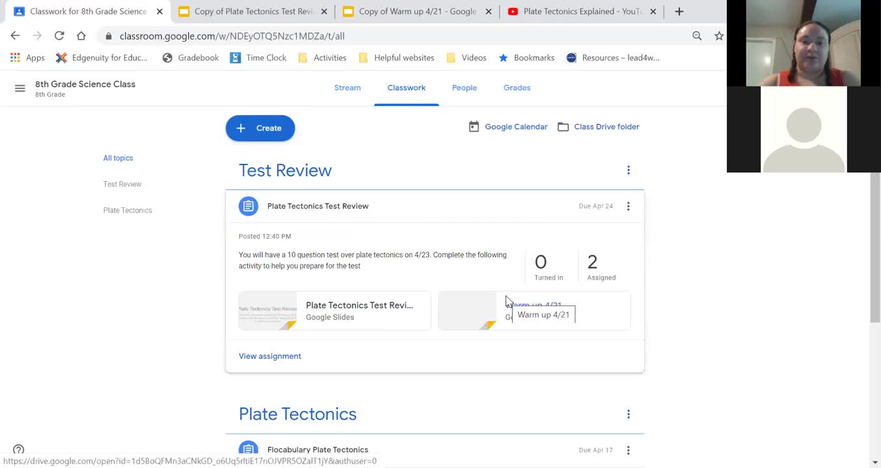Click the View assignment link

pos(270,356)
